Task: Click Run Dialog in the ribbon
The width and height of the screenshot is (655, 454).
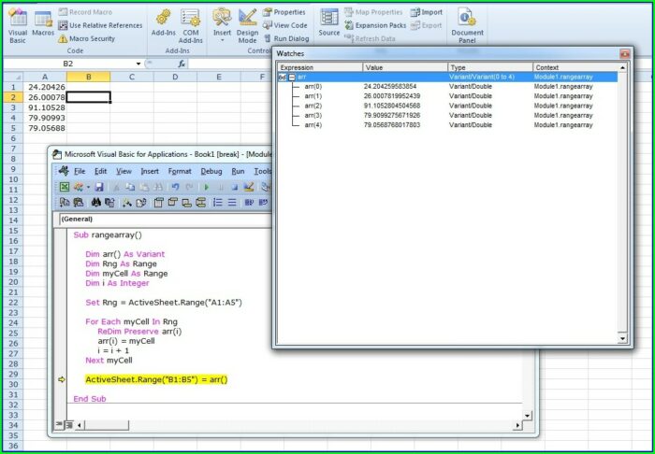Action: (286, 39)
